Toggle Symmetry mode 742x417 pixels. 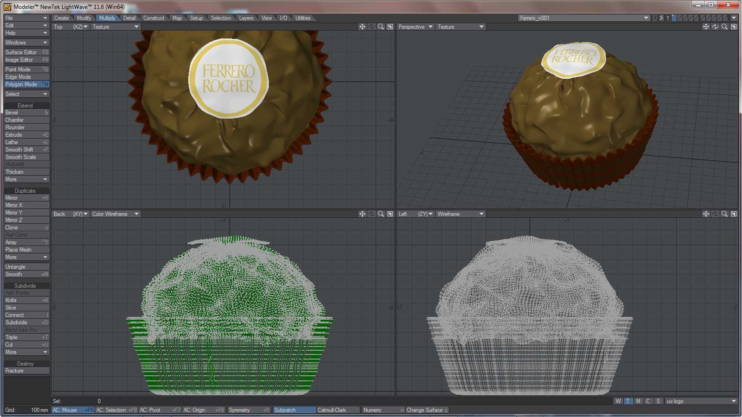click(249, 410)
